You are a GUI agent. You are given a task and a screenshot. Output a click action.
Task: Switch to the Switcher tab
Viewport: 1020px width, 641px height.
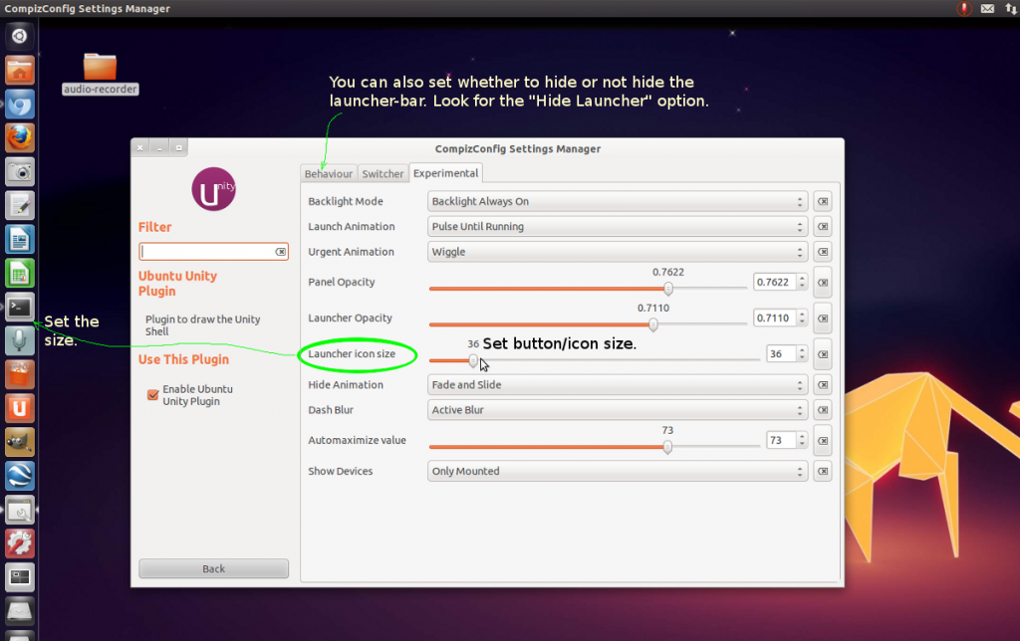382,173
